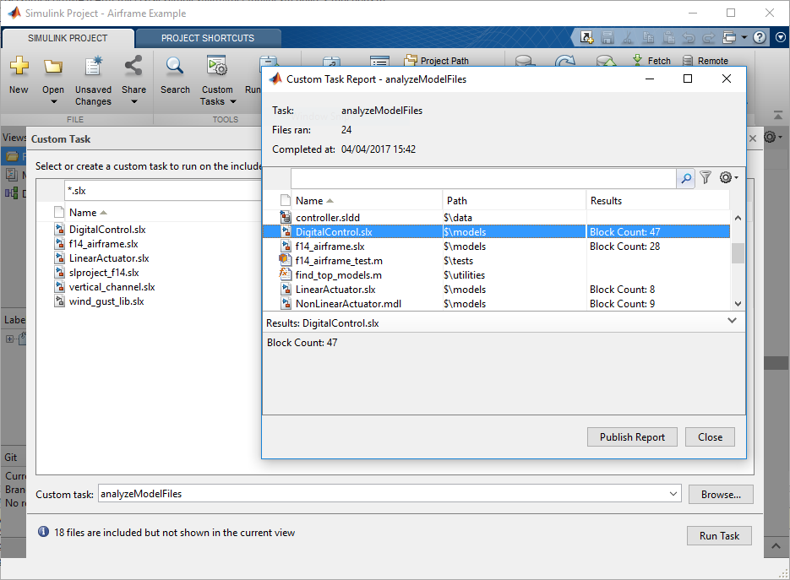
Task: Open the Custom task combo box dropdown
Action: pos(673,494)
